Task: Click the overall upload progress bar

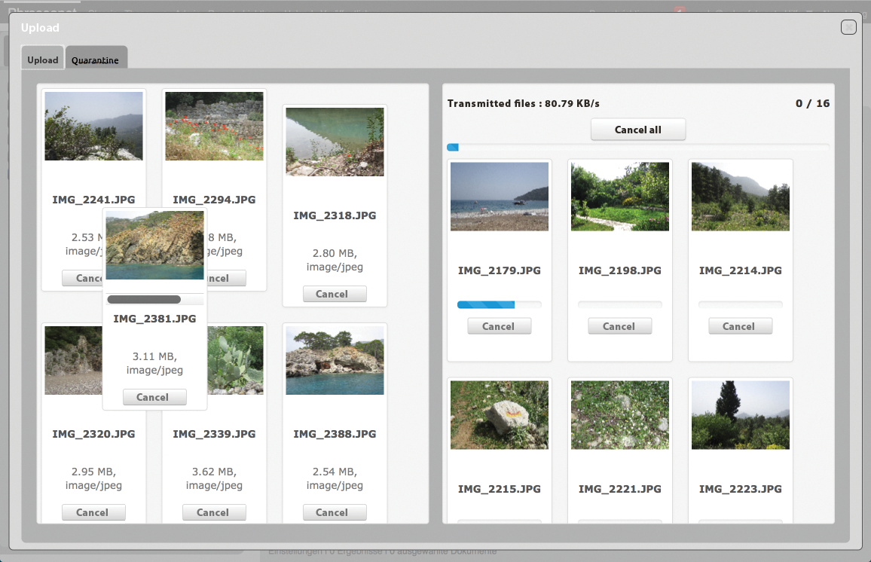Action: point(637,147)
